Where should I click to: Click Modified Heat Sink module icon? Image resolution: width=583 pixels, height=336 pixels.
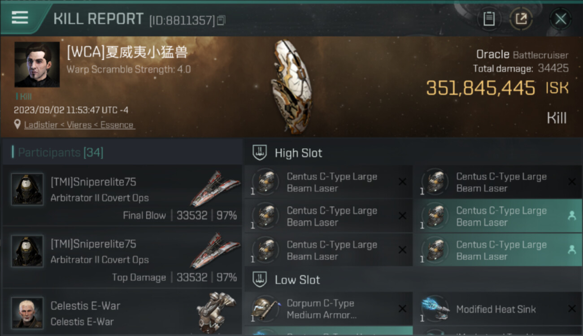pyautogui.click(x=435, y=309)
